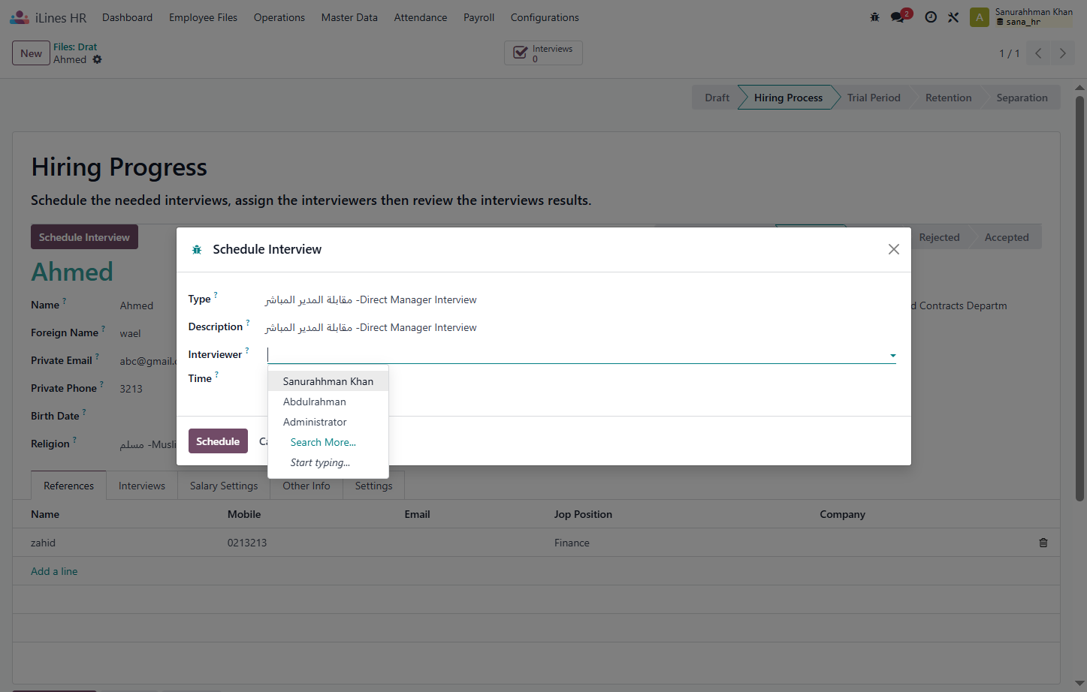Click the page vertical scrollbar
This screenshot has height=692, width=1087.
click(x=1079, y=298)
